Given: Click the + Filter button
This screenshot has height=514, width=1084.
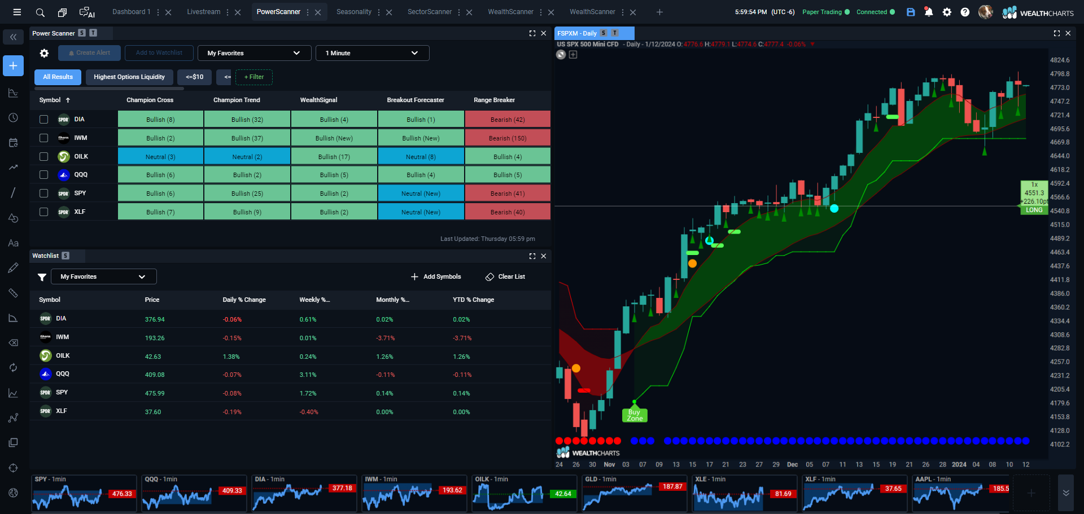Looking at the screenshot, I should 254,77.
